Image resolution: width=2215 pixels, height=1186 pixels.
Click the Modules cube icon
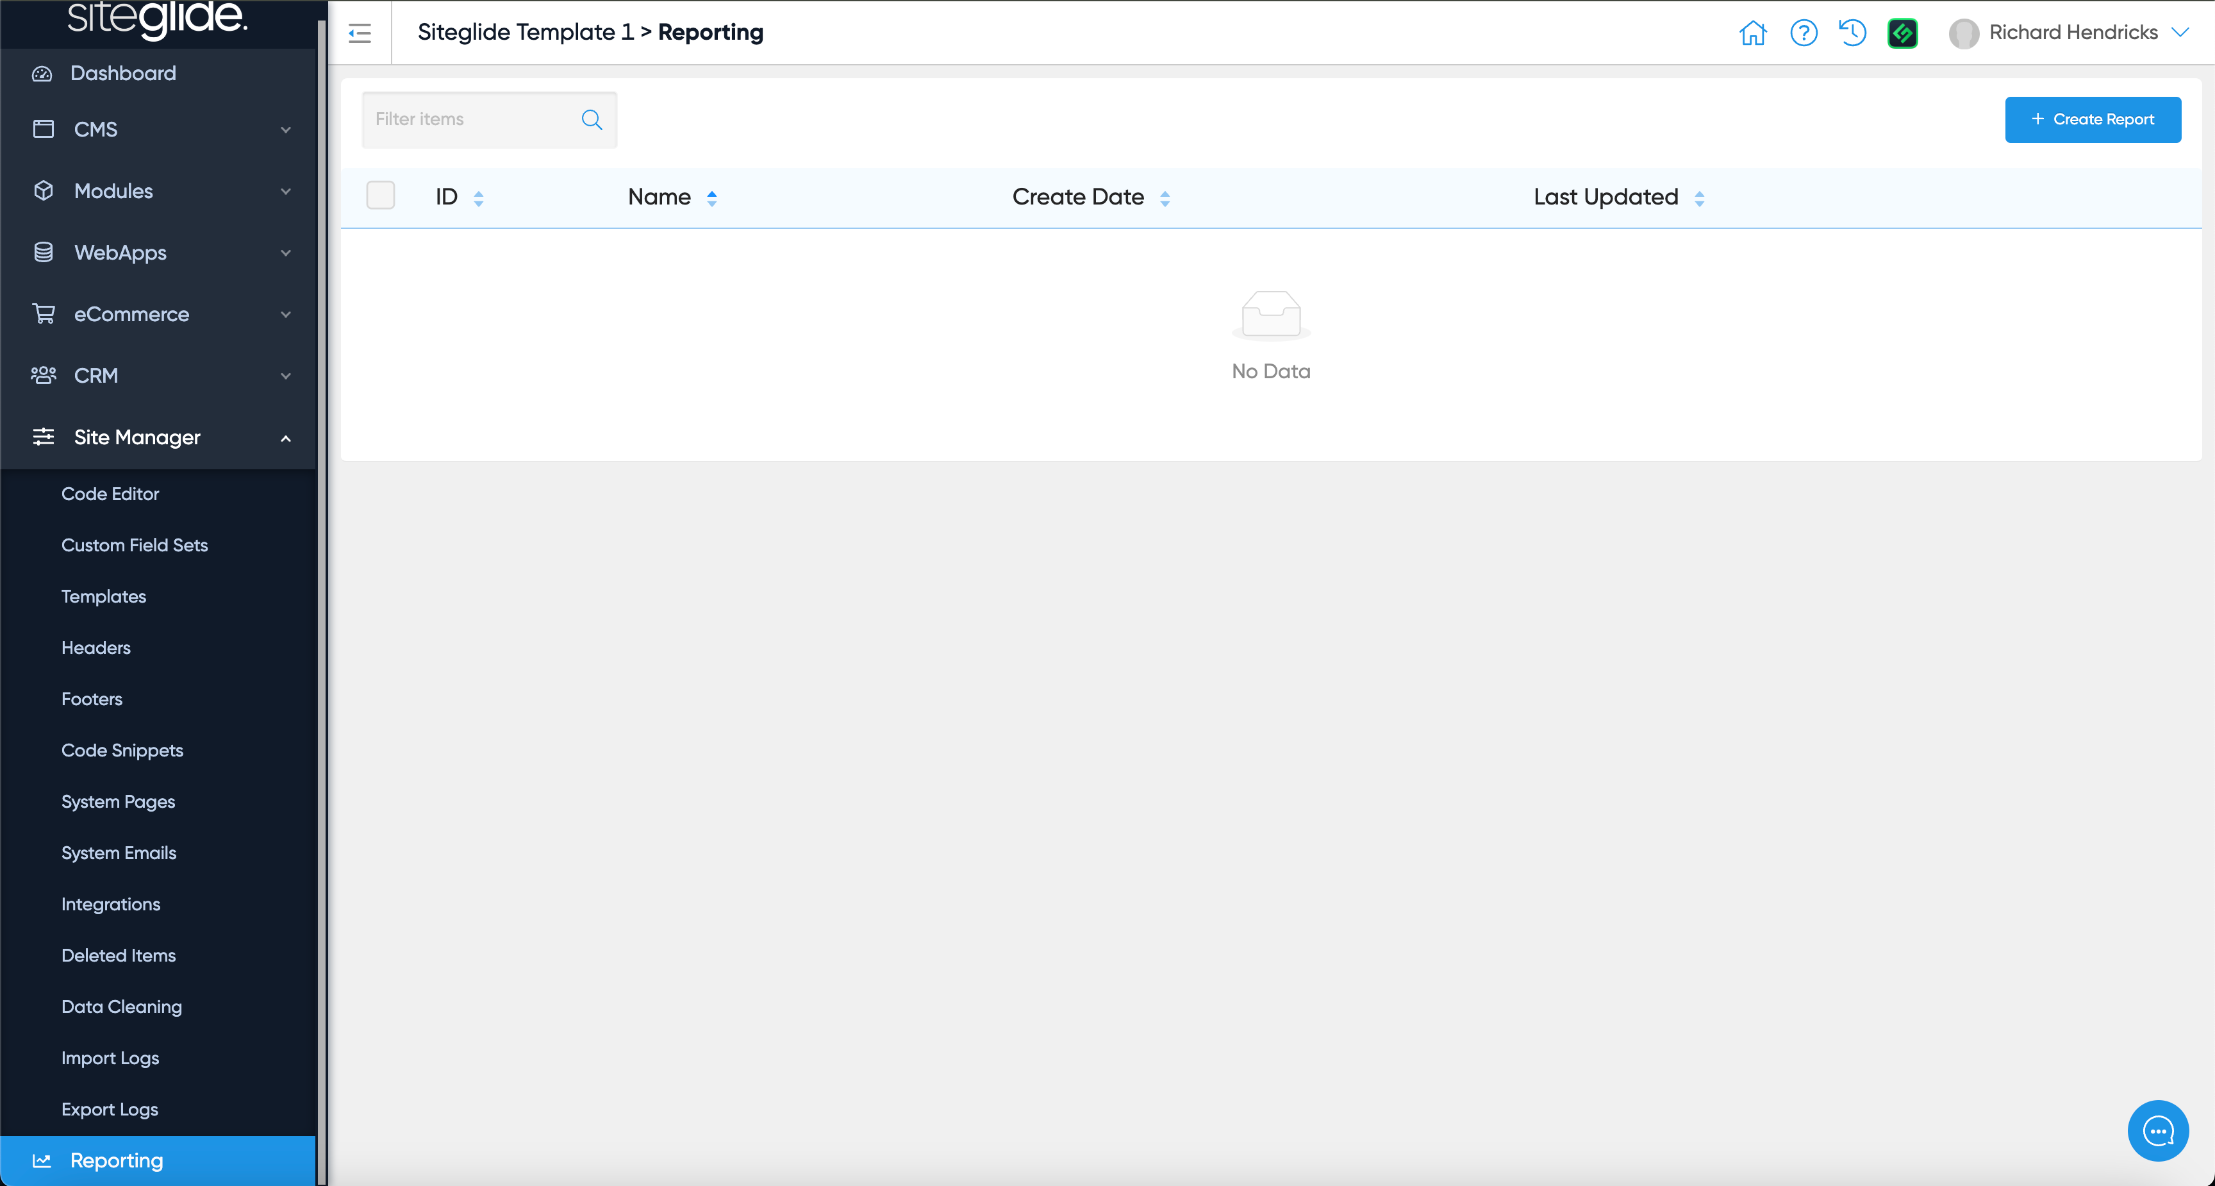[43, 191]
